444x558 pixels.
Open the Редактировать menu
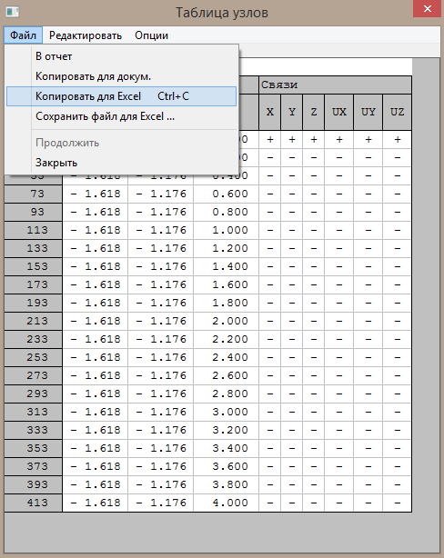pyautogui.click(x=86, y=35)
